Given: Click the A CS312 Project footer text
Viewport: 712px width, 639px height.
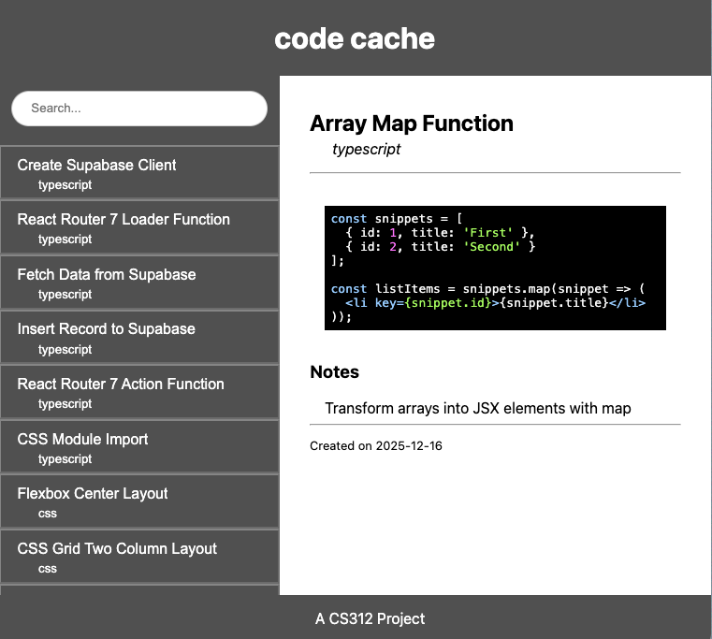Looking at the screenshot, I should (x=370, y=618).
